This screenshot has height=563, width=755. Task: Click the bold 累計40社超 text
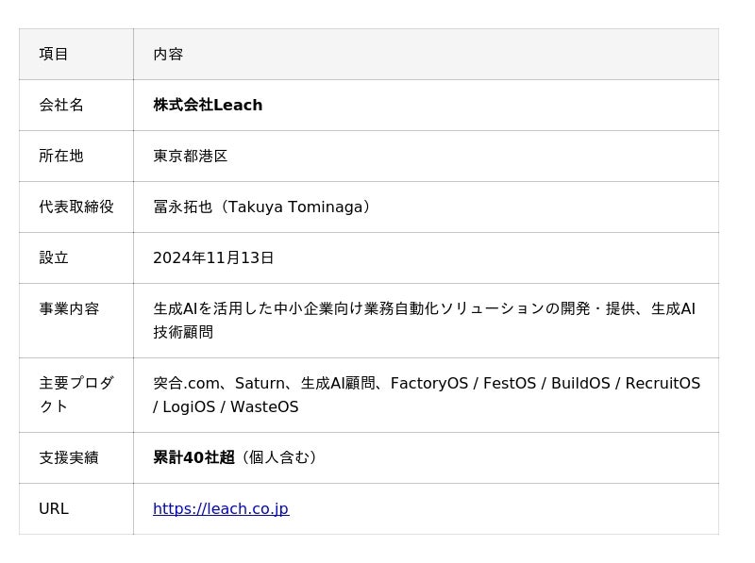[x=193, y=458]
